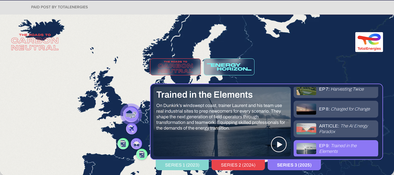
Task: Open EP 8: Charged for Change
Action: (336, 109)
